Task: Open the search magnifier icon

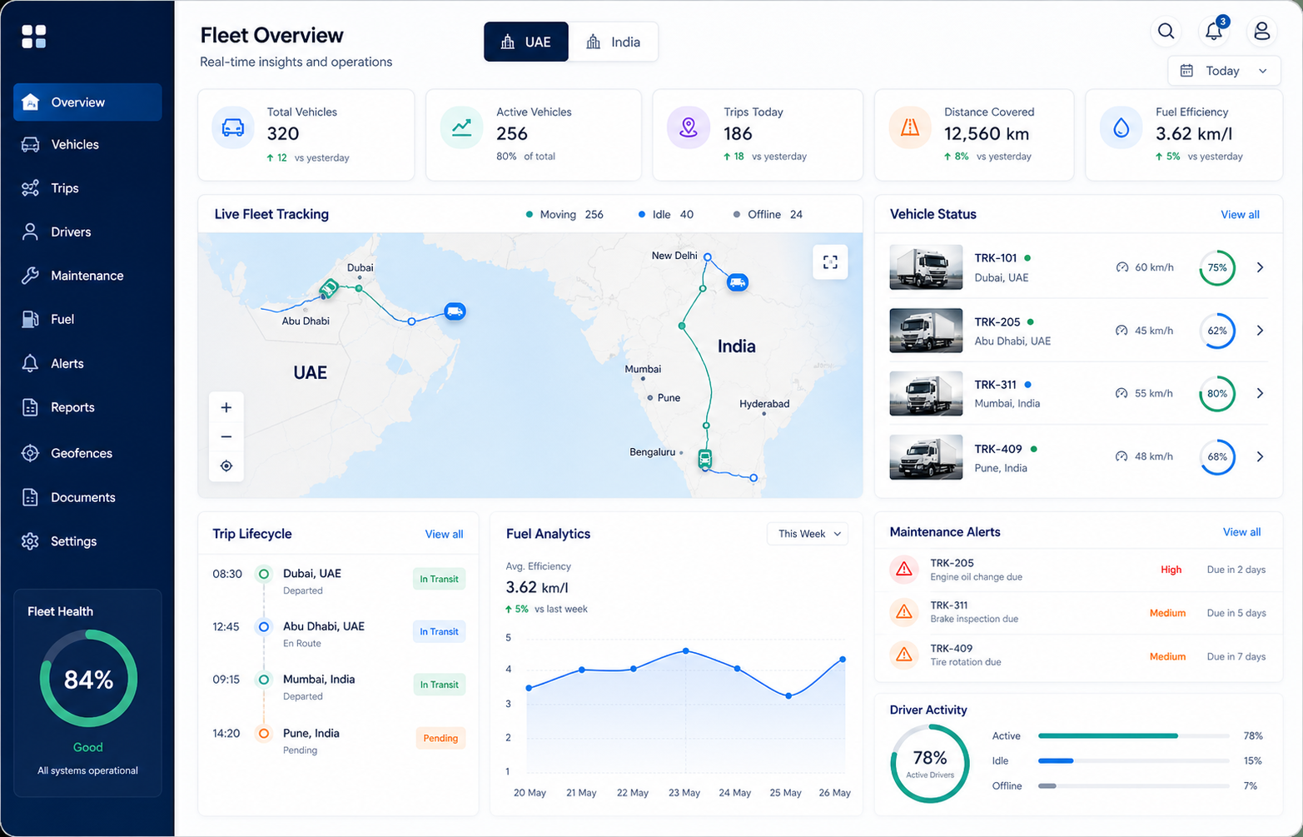Action: (x=1166, y=31)
